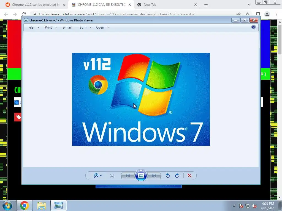Click Chrome's forward arrow
Viewport: 282px width, 211px height.
[x=15, y=14]
